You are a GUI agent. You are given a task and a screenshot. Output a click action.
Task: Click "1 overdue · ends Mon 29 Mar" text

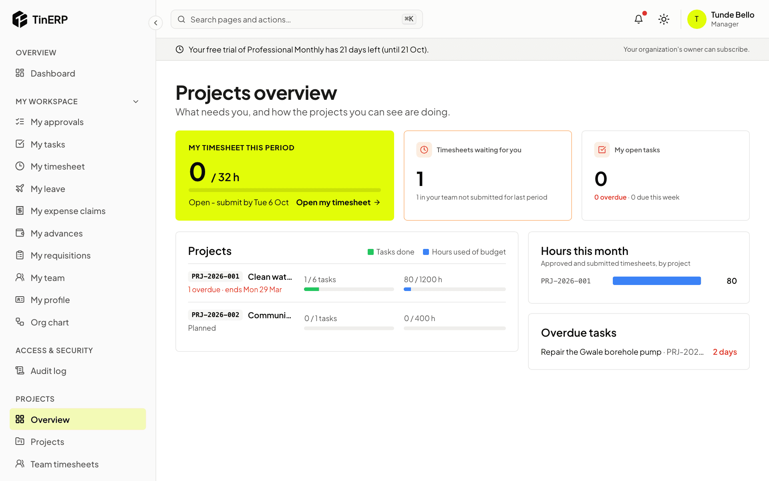tap(235, 289)
